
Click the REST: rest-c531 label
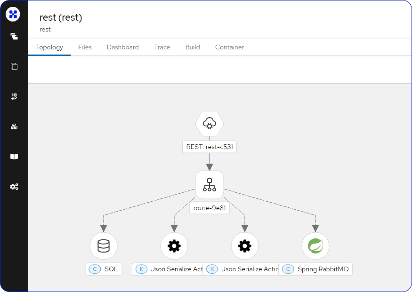point(210,147)
